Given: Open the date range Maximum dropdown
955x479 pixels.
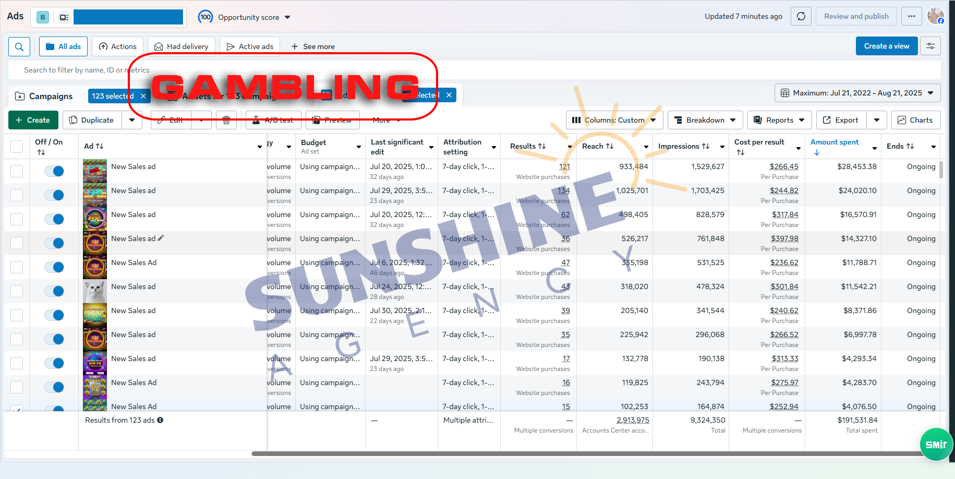Looking at the screenshot, I should [x=857, y=93].
